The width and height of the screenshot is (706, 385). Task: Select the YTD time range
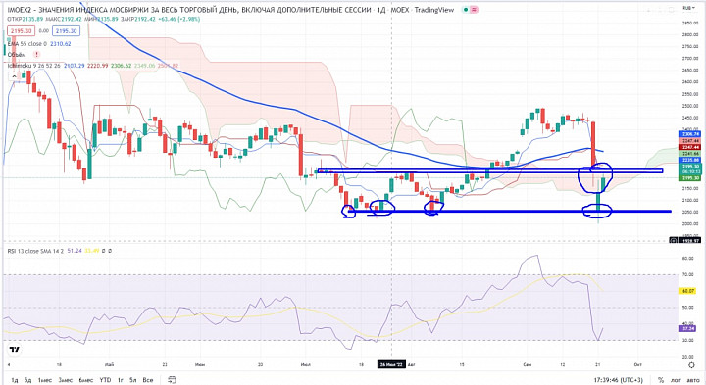(105, 380)
